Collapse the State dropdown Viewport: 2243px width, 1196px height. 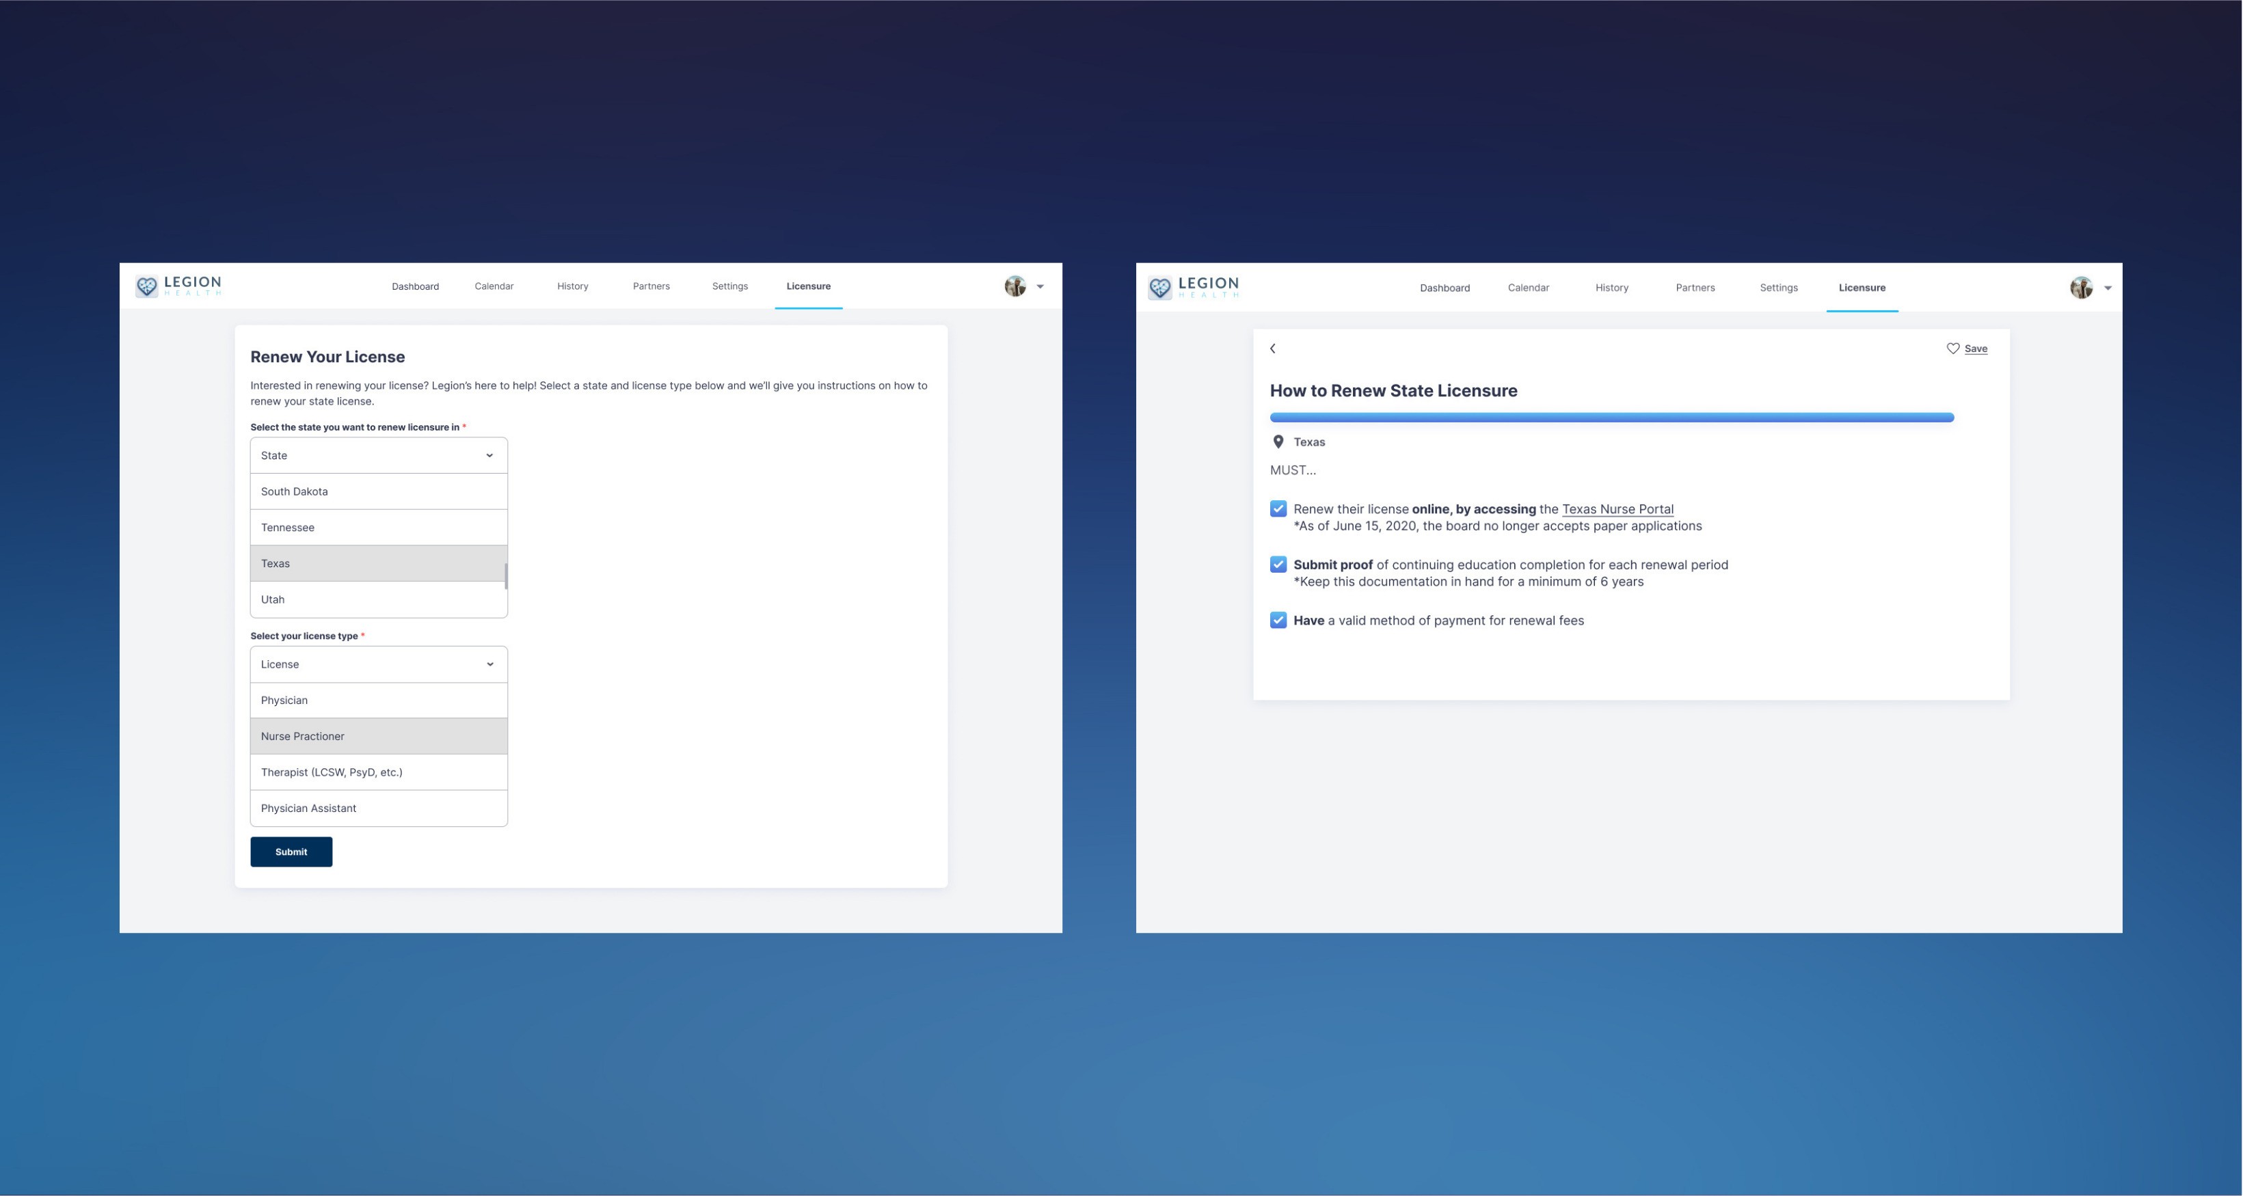(489, 455)
